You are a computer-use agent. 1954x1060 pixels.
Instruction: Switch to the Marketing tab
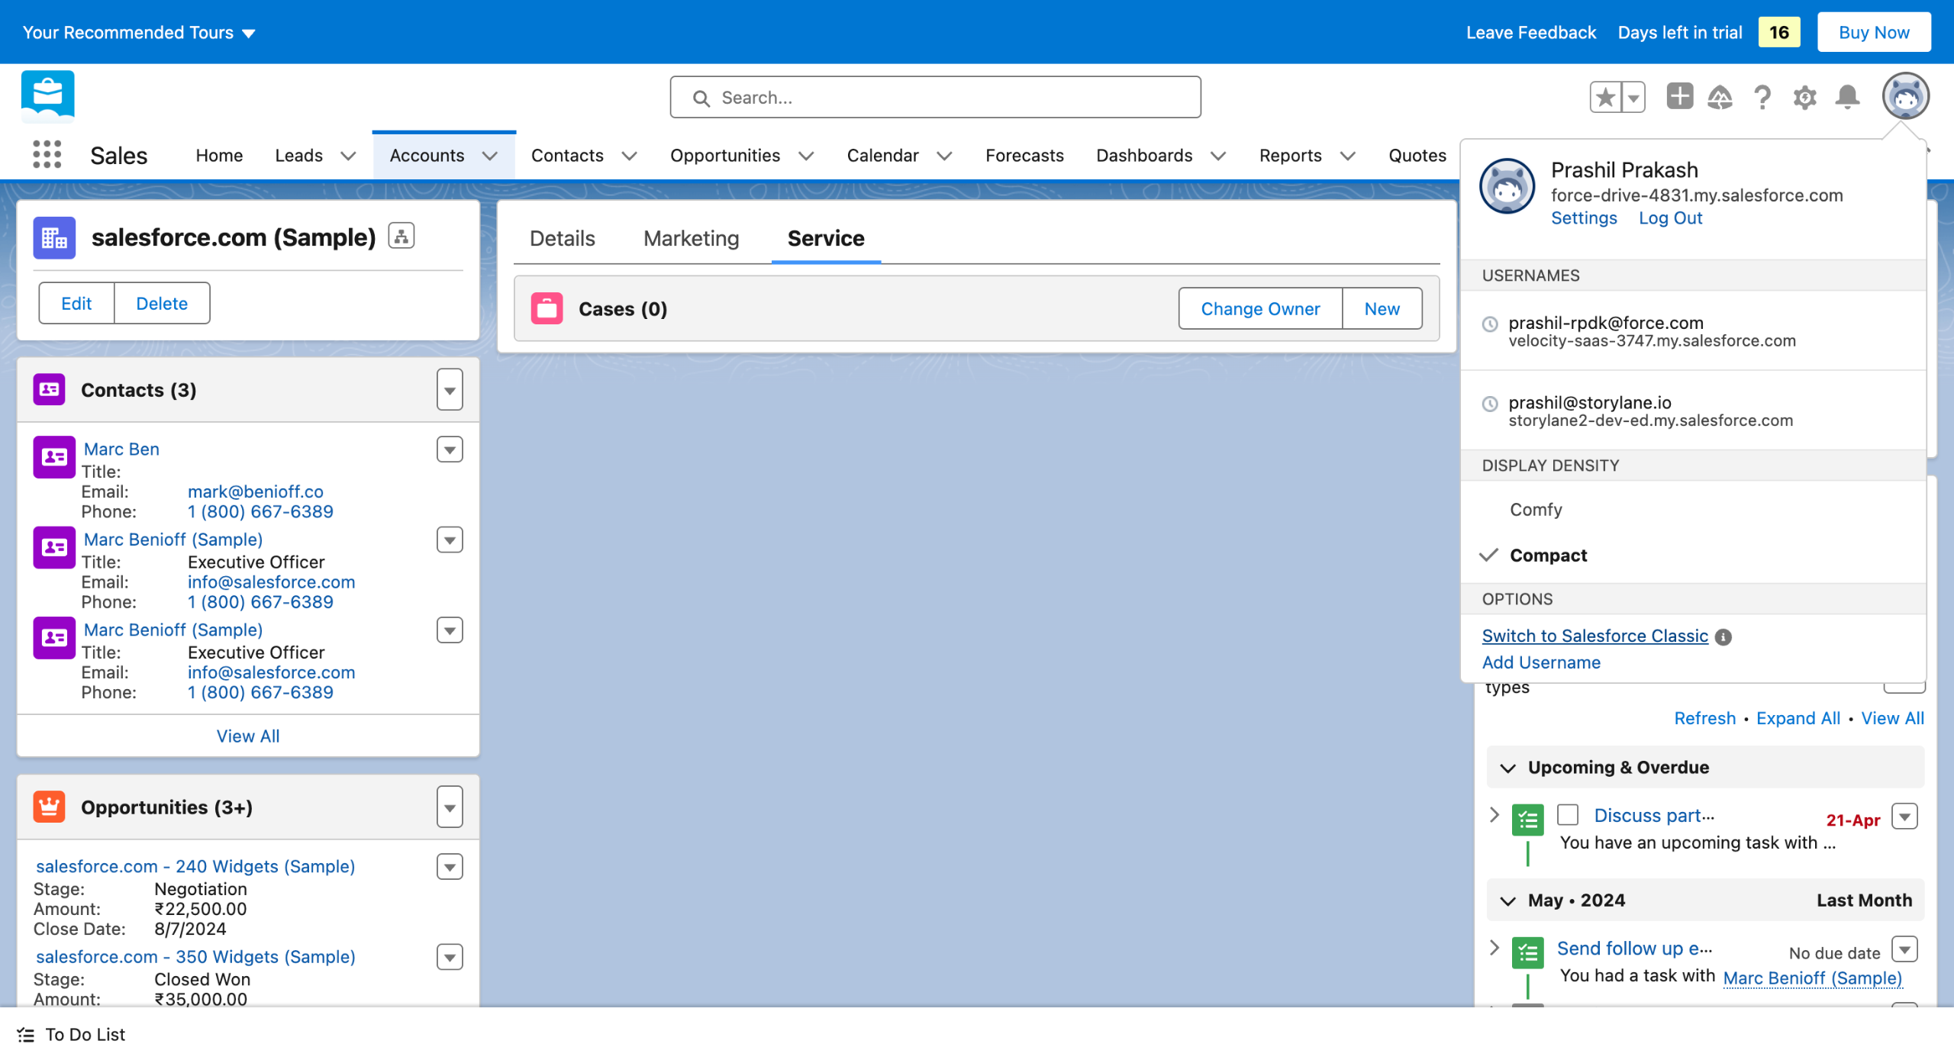(x=692, y=238)
